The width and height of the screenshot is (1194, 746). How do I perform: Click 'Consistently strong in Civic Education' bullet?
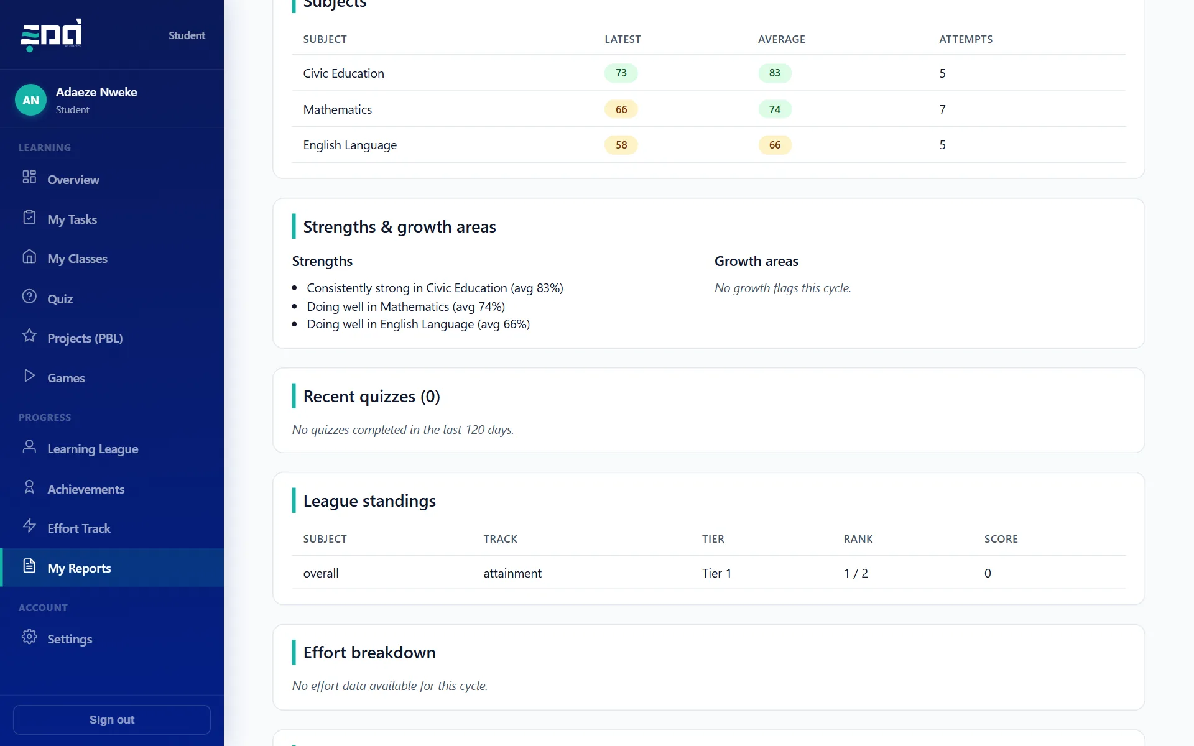[x=435, y=288]
